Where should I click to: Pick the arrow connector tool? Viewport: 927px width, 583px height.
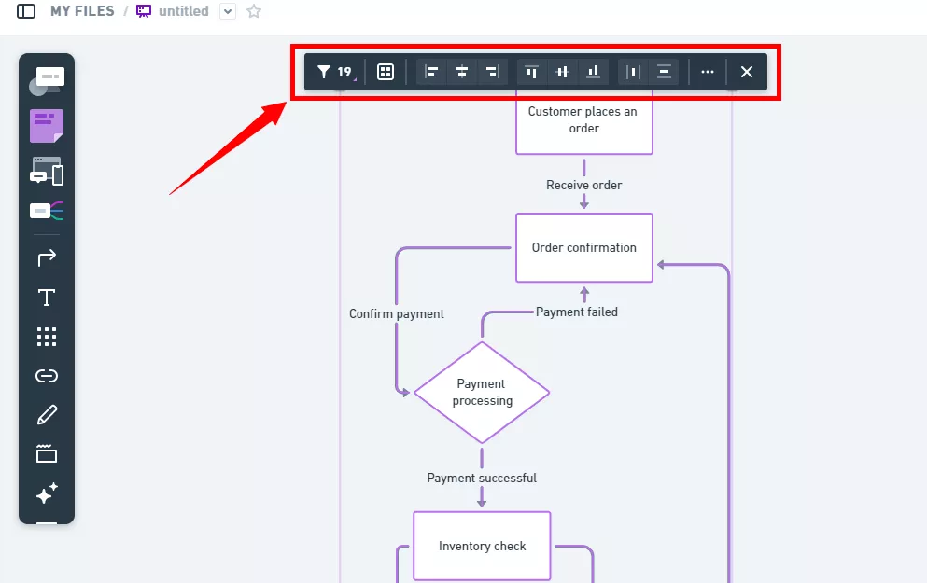(47, 257)
